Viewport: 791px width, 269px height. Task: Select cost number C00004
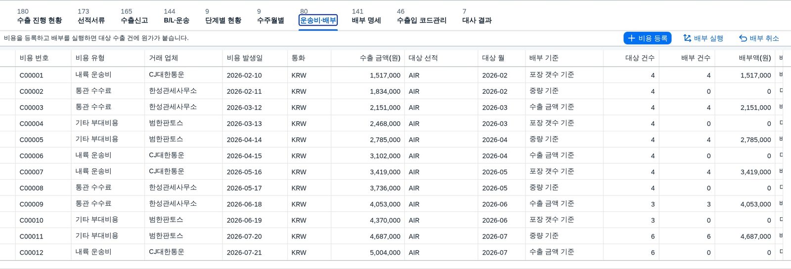tap(31, 124)
